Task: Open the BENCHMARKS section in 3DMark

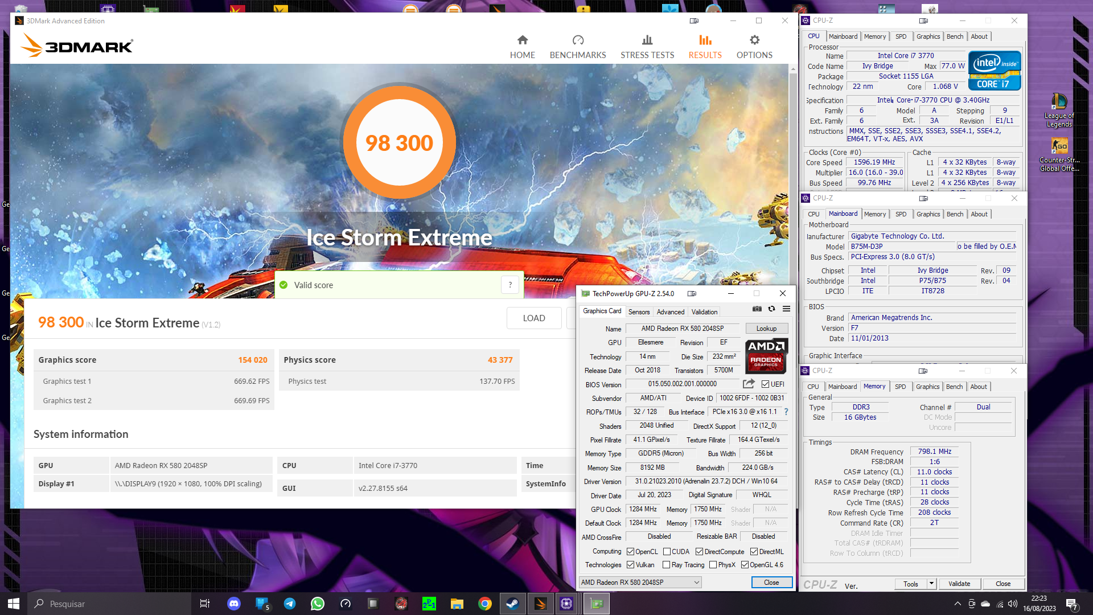Action: pos(577,47)
